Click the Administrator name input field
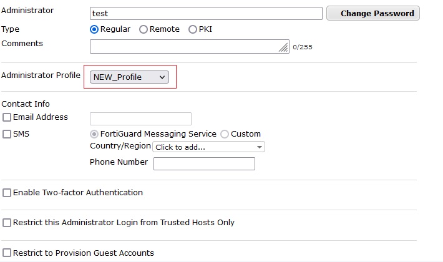 click(206, 13)
